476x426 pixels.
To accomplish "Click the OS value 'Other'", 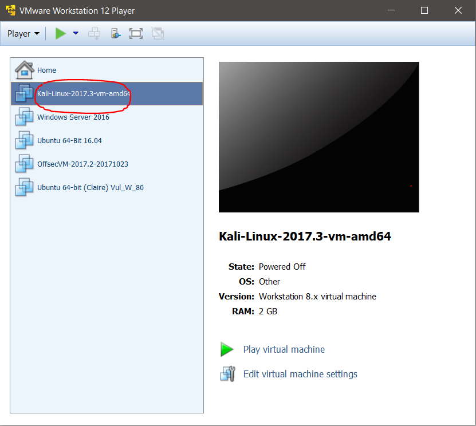I will click(269, 282).
